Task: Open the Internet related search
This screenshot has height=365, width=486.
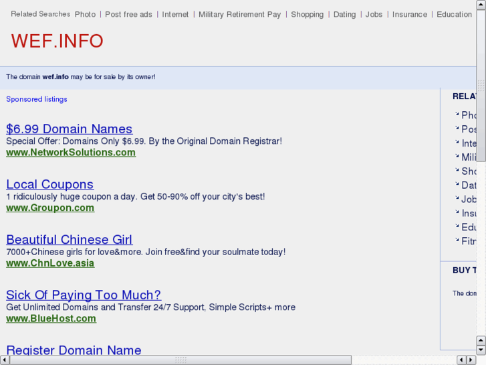Action: tap(175, 15)
